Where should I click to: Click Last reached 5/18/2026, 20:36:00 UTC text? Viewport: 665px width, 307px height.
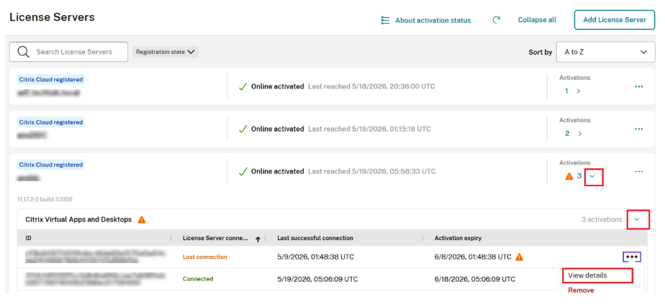[x=371, y=86]
